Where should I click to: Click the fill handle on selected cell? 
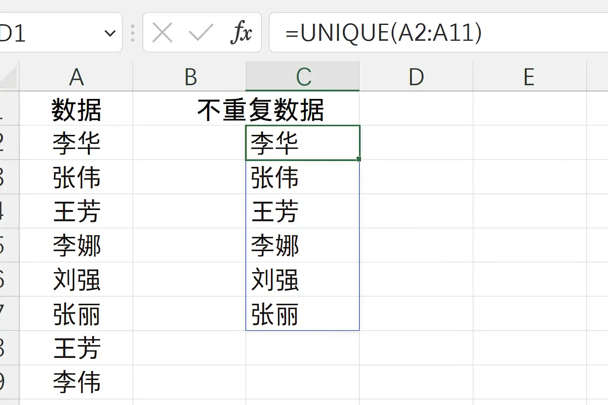pos(359,159)
